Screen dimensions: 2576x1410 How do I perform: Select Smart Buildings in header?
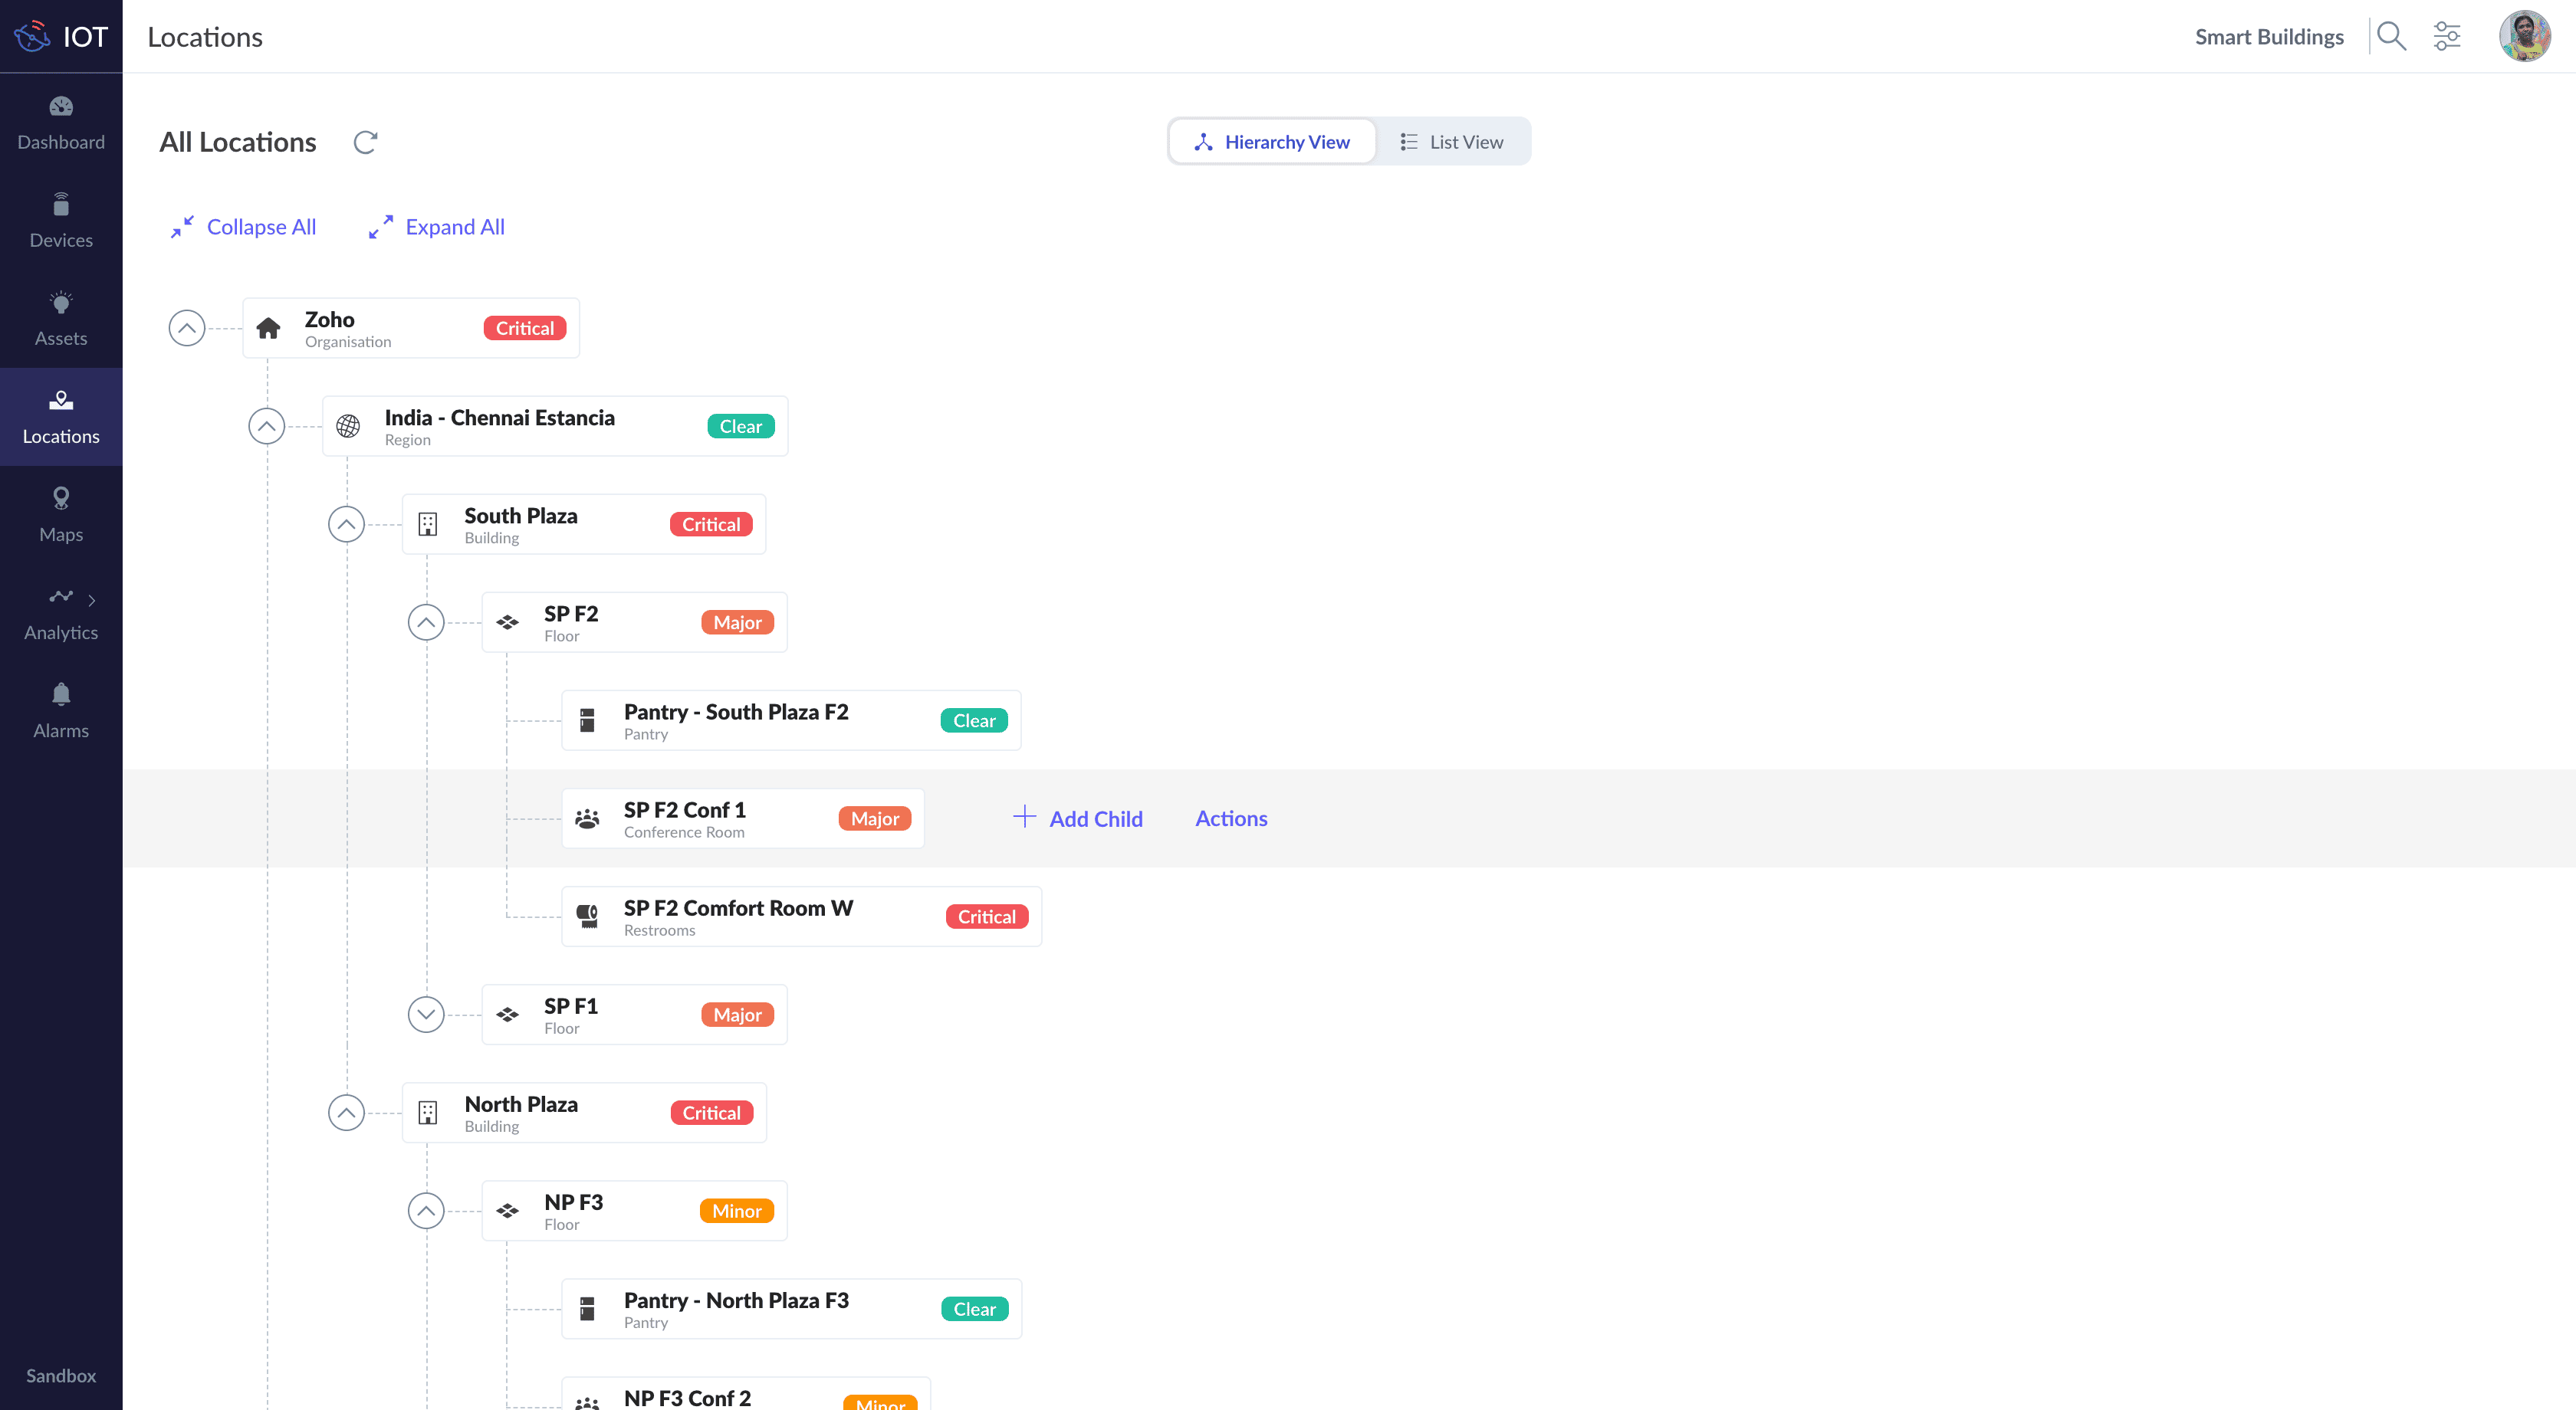pyautogui.click(x=2268, y=37)
